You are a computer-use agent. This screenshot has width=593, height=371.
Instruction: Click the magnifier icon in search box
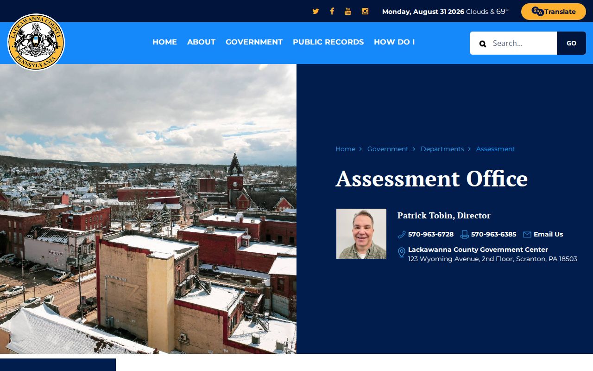coord(483,44)
